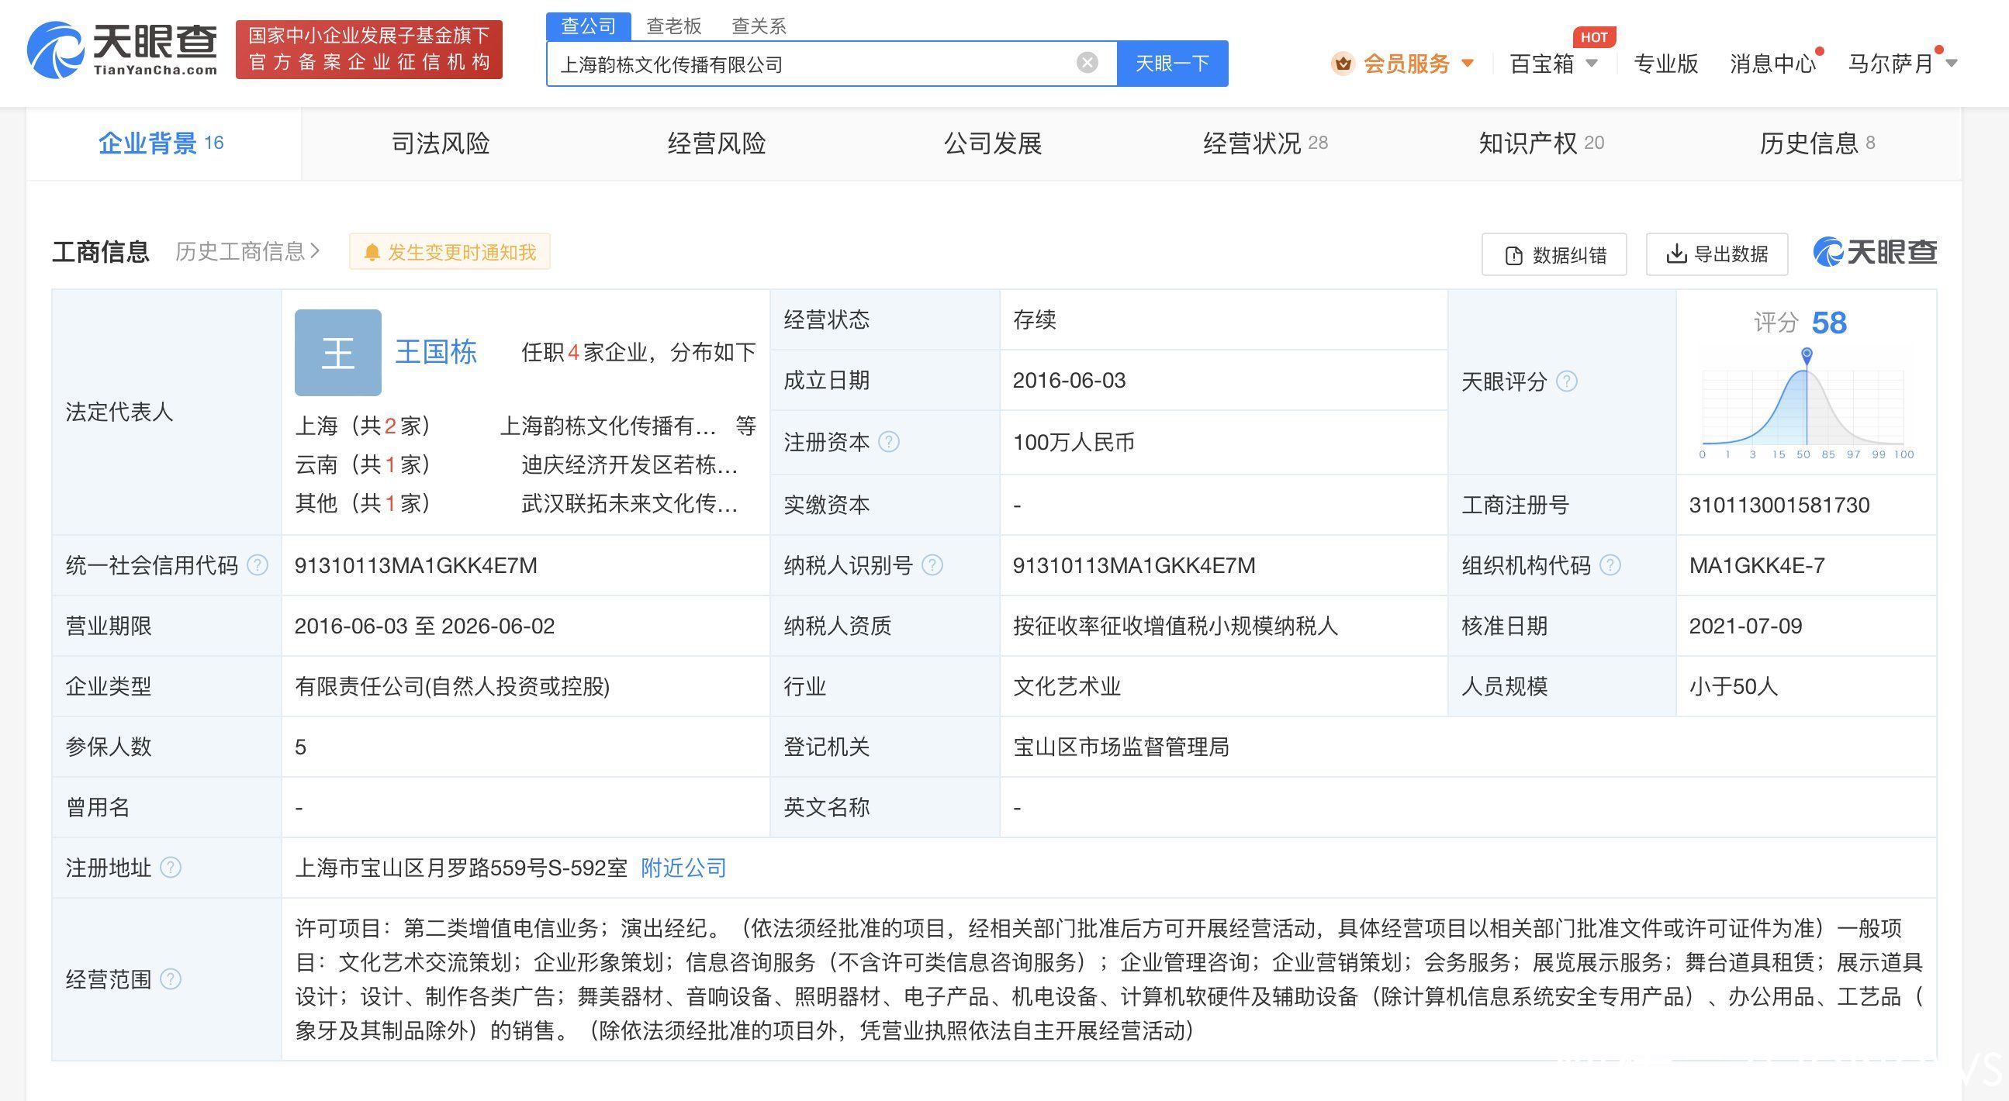Click the 天眼一下 search button
The width and height of the screenshot is (2009, 1101).
[x=1172, y=63]
